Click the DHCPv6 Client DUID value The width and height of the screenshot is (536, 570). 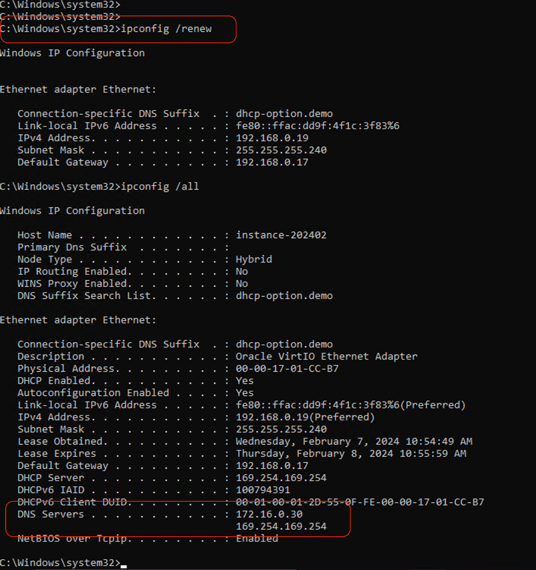360,502
